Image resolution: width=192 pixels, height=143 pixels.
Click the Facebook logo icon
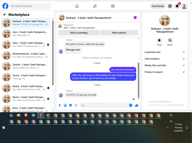pyautogui.click(x=5, y=6)
